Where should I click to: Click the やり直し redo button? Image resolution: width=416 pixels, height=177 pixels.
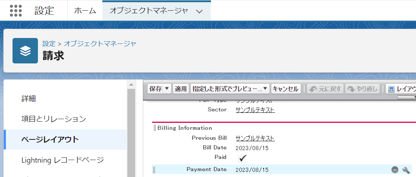tap(363, 89)
